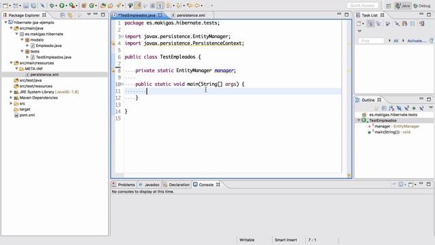Click the warning marker on line 8

(x=114, y=71)
